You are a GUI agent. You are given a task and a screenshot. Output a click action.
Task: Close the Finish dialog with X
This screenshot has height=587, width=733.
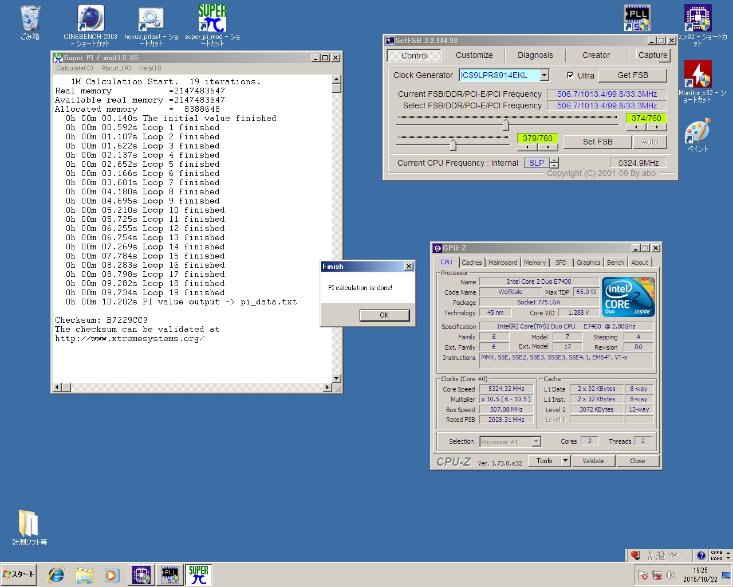coord(408,267)
